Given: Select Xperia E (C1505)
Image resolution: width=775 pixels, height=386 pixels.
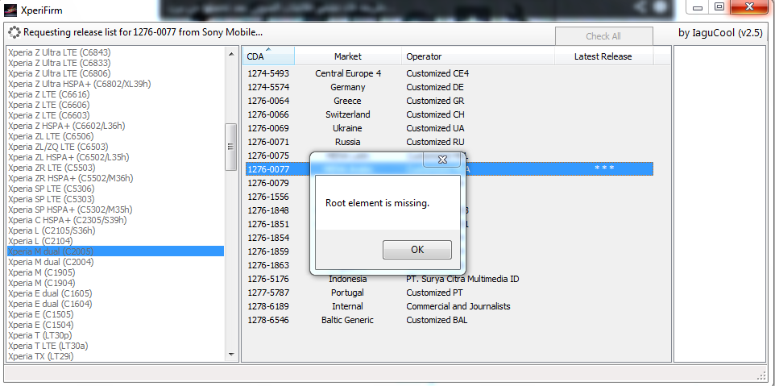Looking at the screenshot, I should tap(116, 313).
